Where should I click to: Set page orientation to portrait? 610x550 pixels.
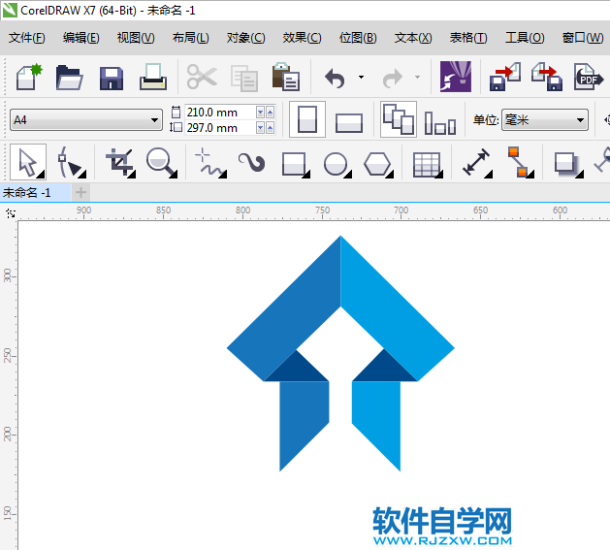tap(307, 119)
